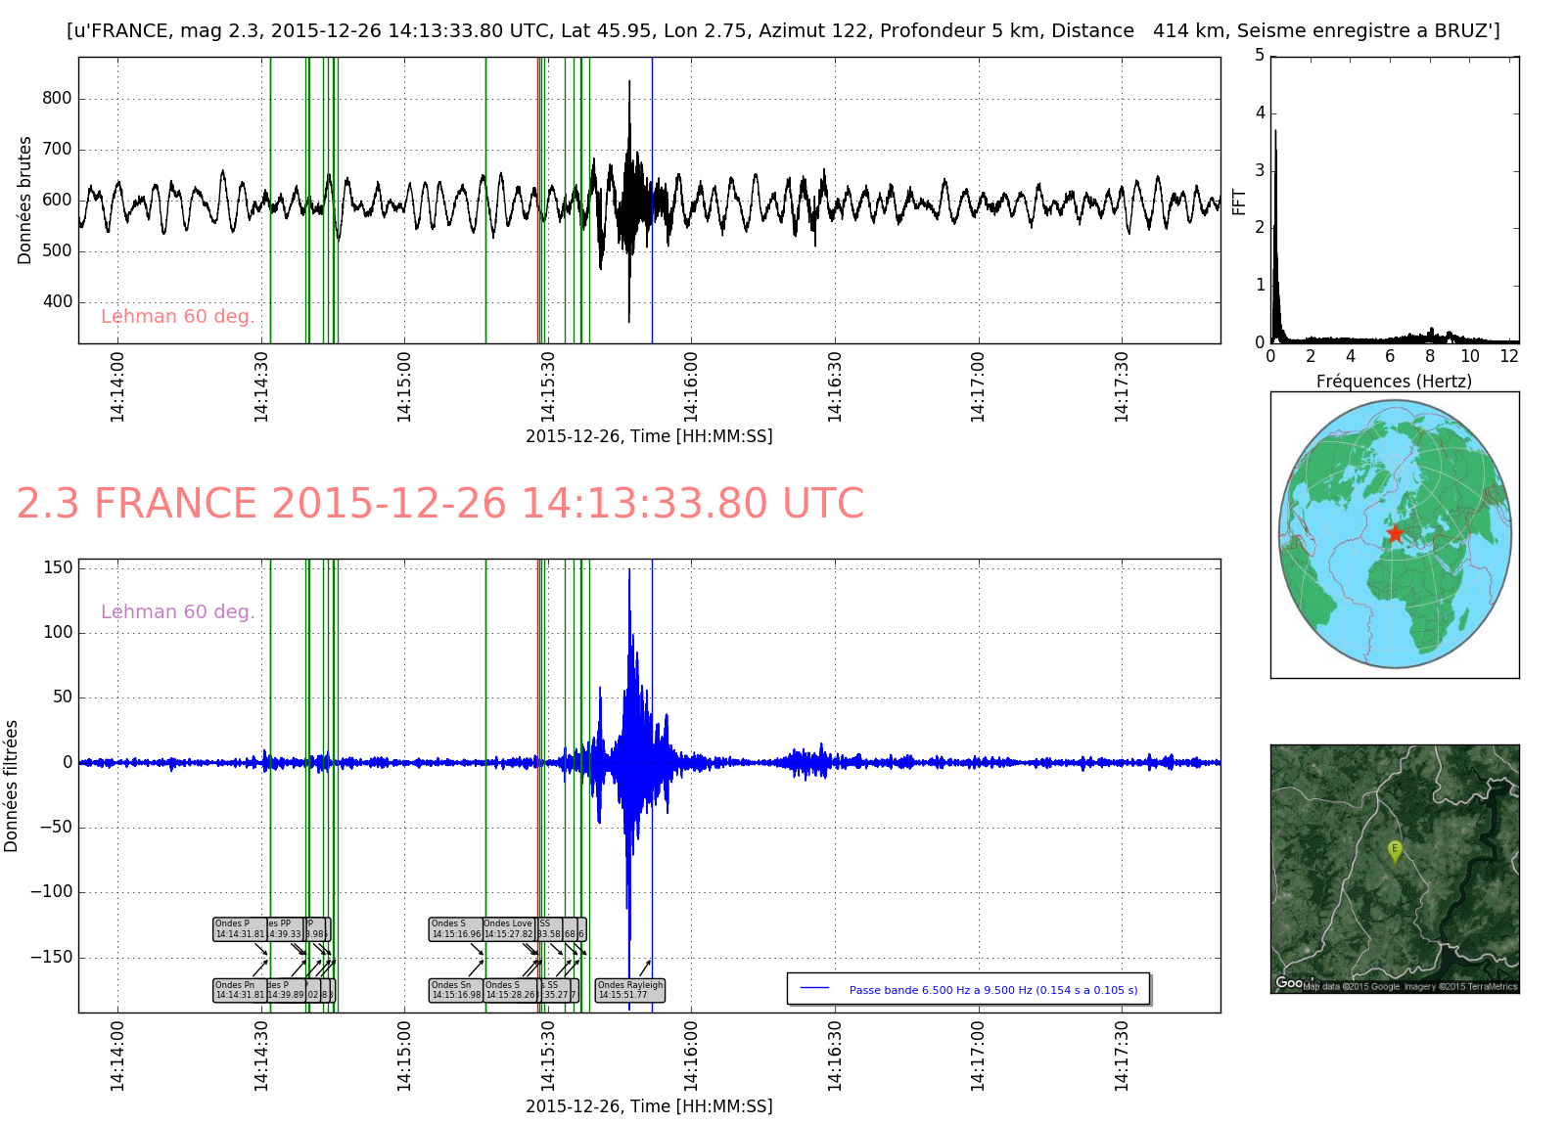
Task: Click the Passe bande 6.500 Hz legend text
Action: tap(992, 990)
